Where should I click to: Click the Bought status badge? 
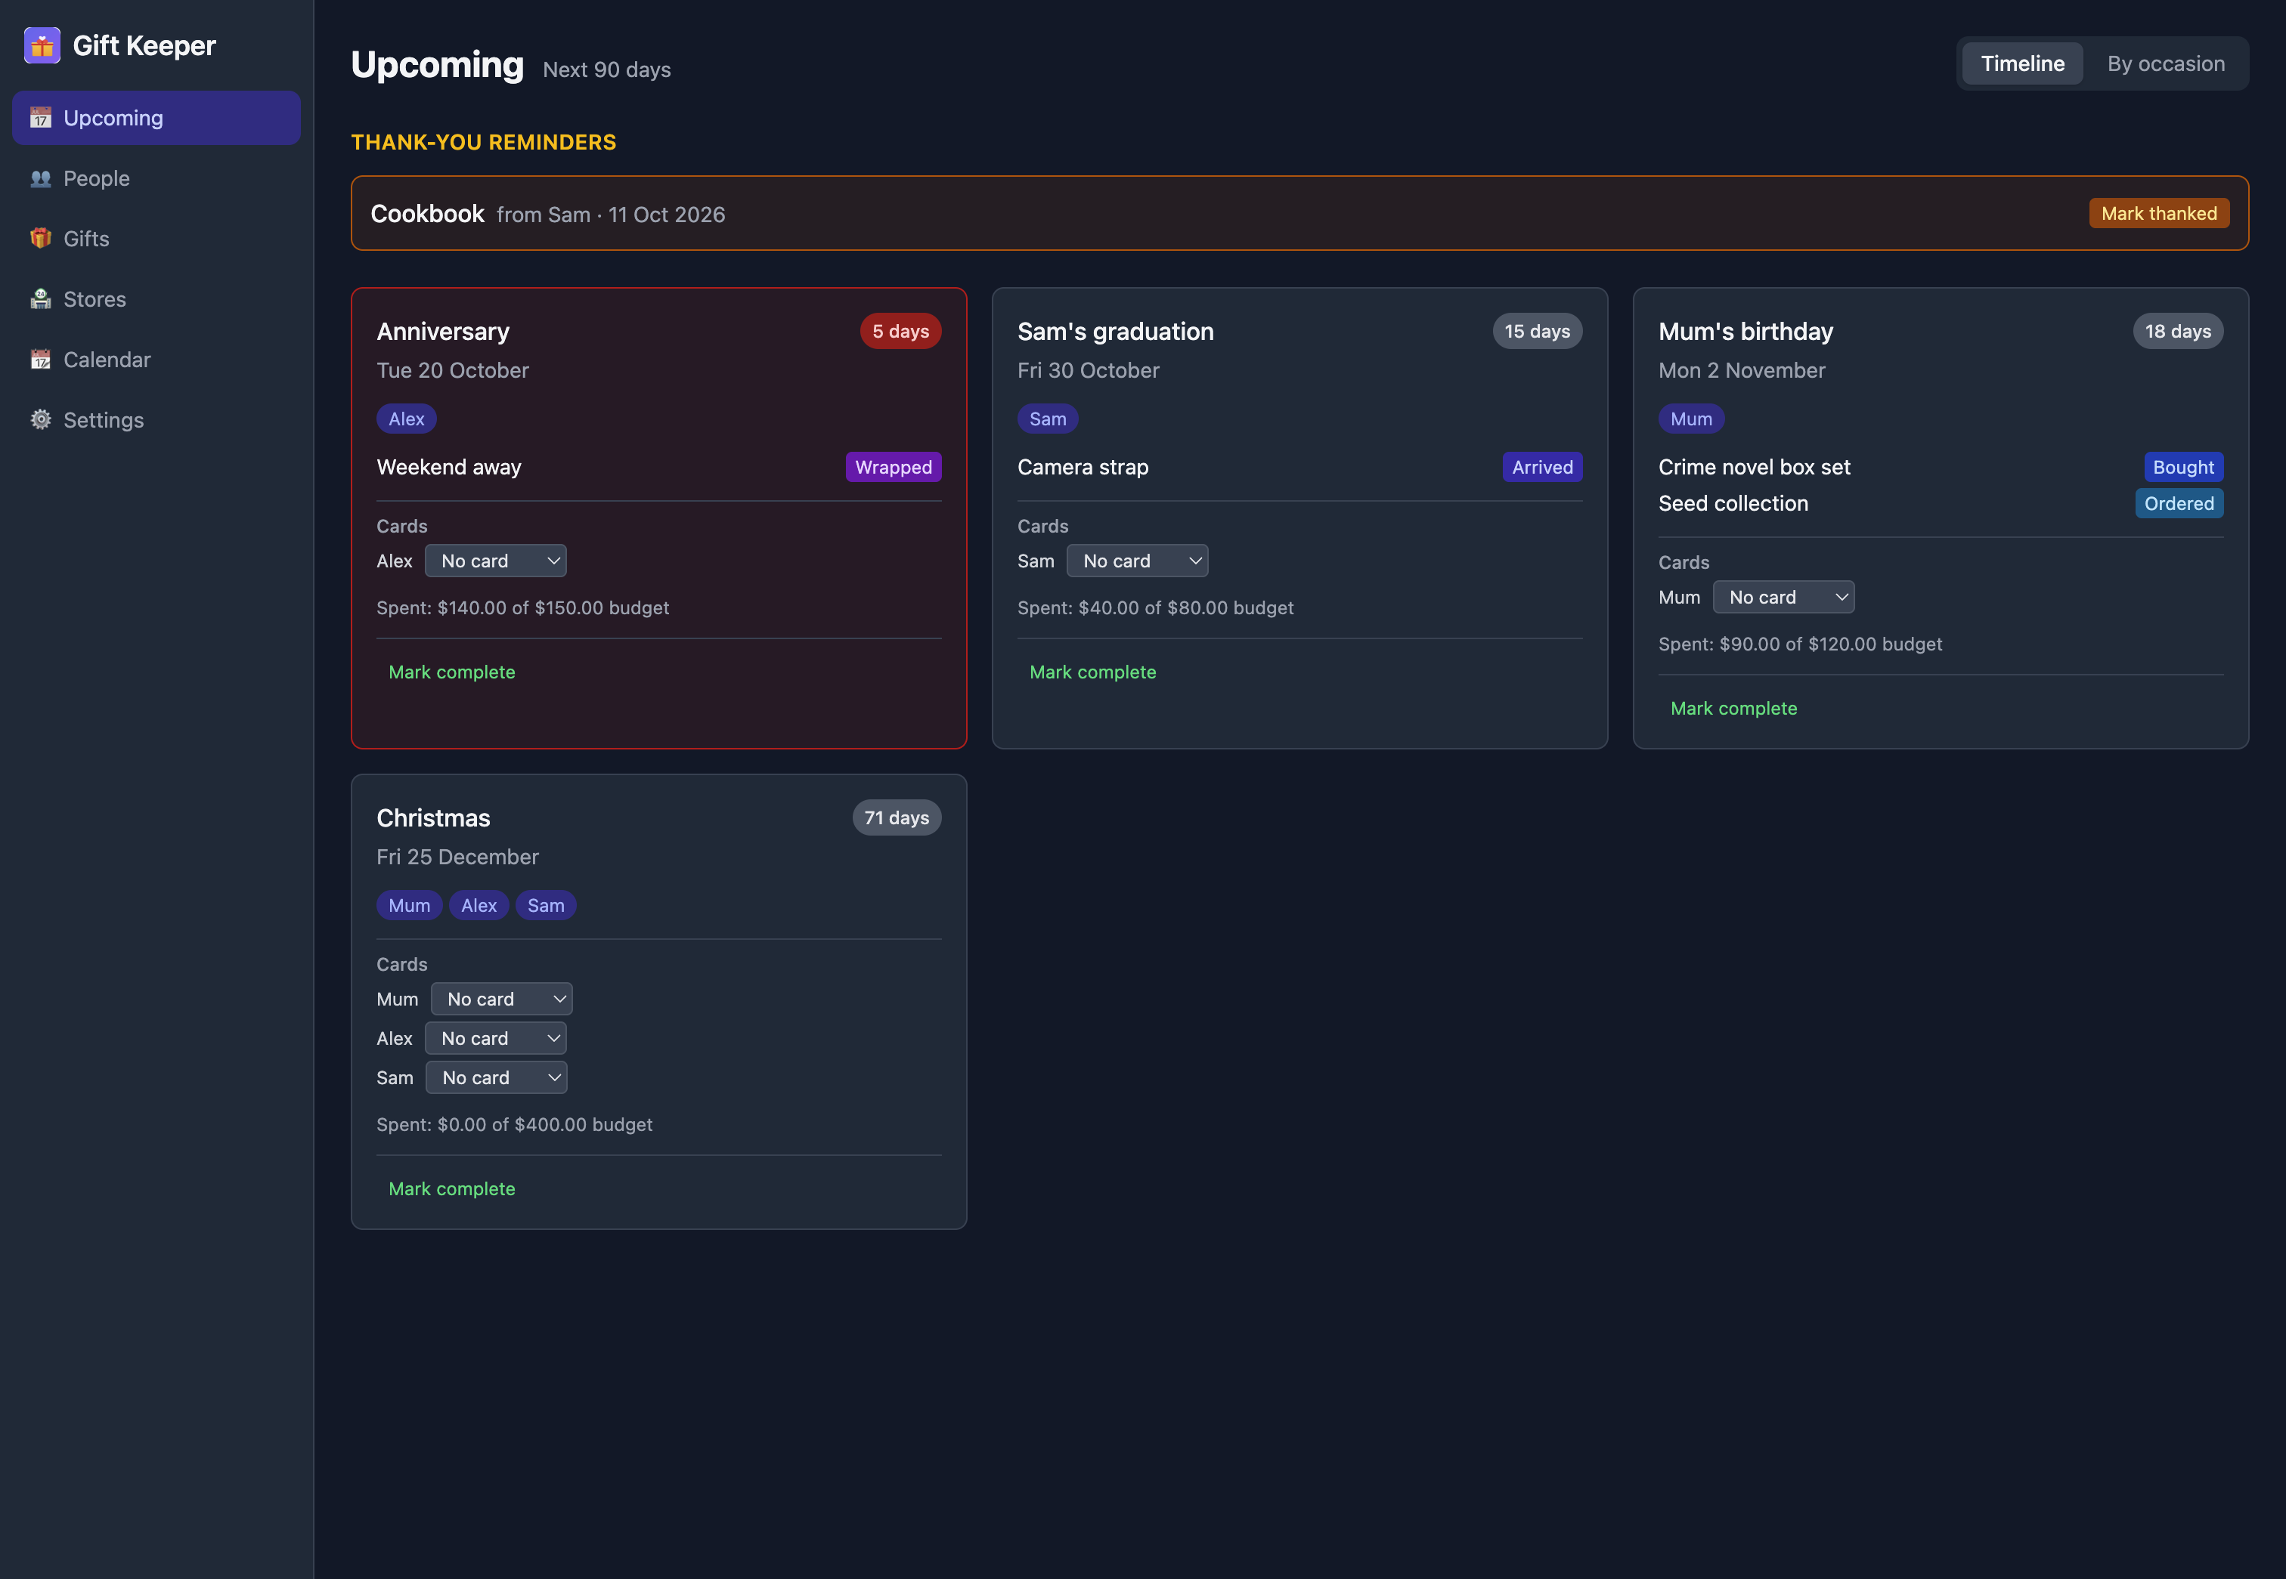(x=2183, y=467)
